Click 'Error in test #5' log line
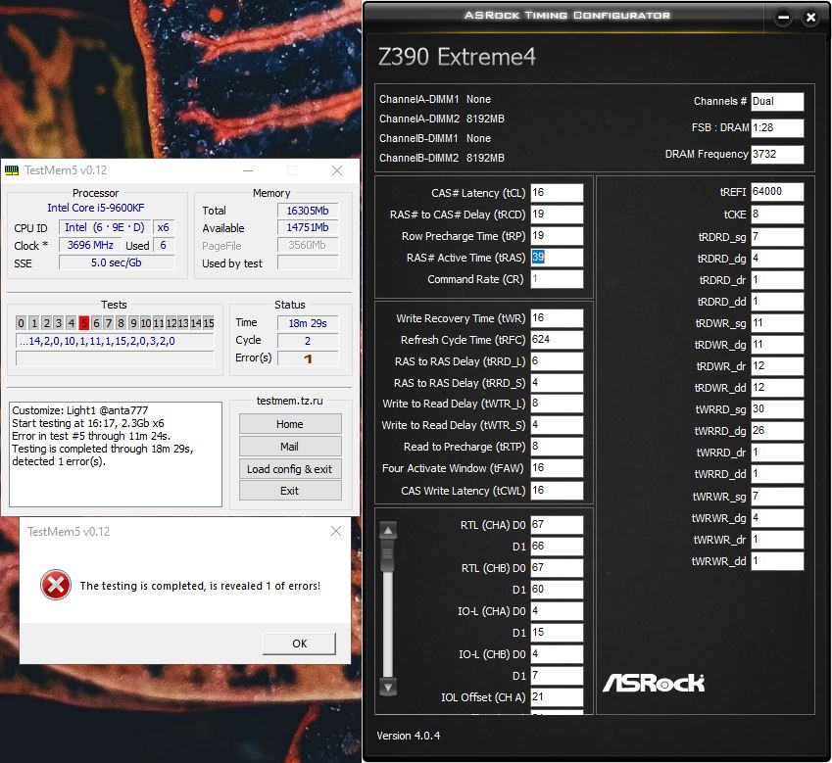832x763 pixels. [x=91, y=436]
